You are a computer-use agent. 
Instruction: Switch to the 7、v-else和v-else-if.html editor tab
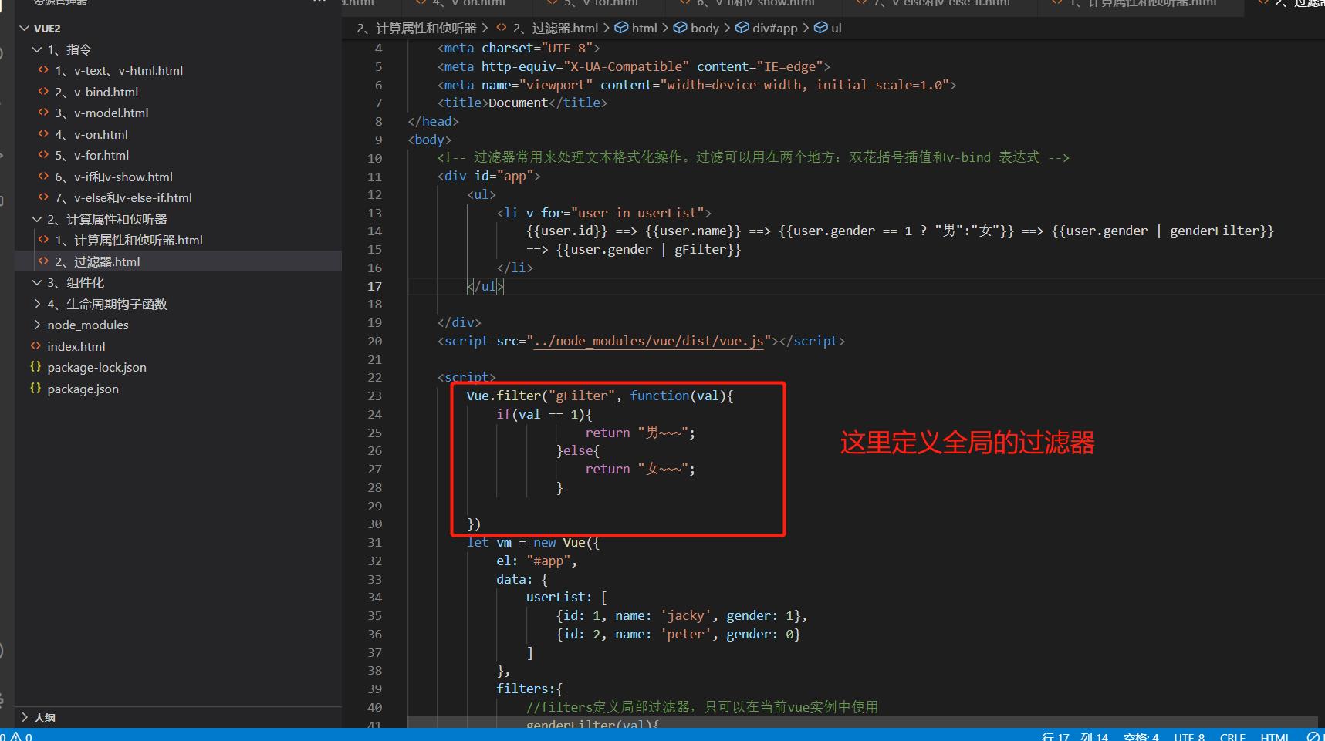pos(941,3)
